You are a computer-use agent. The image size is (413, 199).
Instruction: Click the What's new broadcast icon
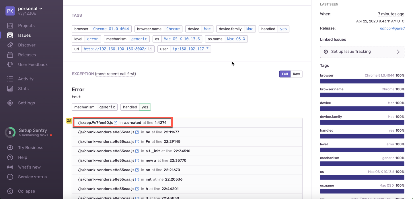pyautogui.click(x=10, y=167)
